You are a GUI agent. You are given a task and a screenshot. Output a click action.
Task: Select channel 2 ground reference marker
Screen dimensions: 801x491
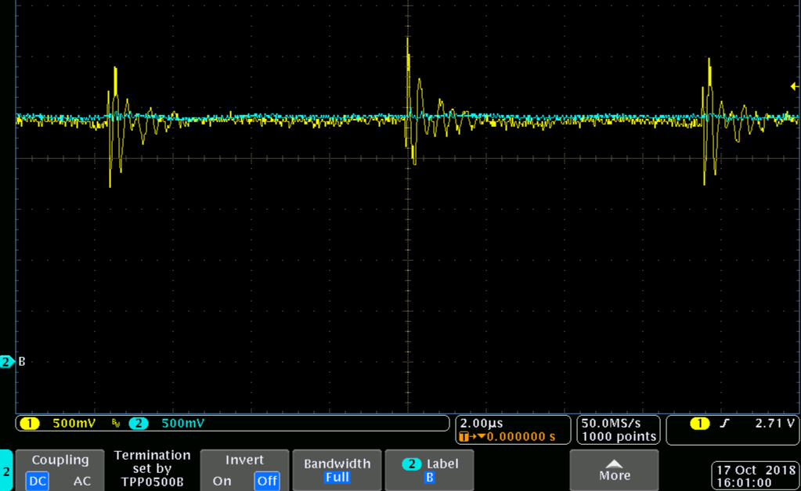[x=6, y=362]
